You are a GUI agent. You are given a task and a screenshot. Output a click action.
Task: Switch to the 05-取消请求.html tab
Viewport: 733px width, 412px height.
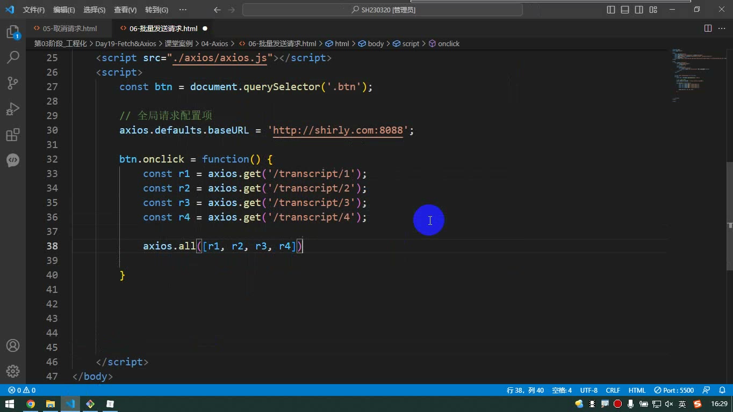pos(70,28)
